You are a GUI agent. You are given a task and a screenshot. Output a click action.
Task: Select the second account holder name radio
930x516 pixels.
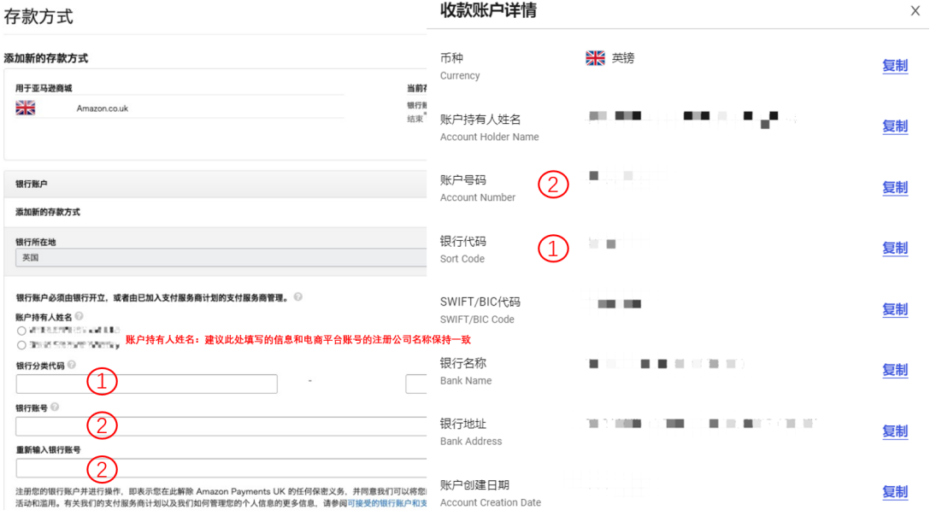(21, 345)
